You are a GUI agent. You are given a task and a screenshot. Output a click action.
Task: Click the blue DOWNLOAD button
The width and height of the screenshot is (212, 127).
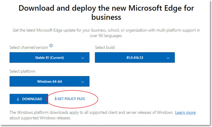[x=29, y=99]
